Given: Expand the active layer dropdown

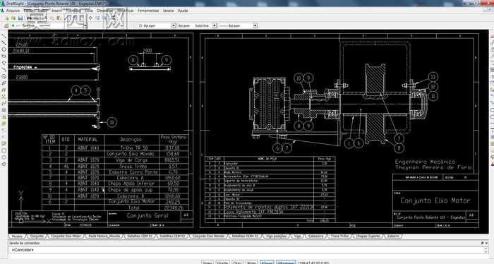Looking at the screenshot, I should tap(85, 25).
